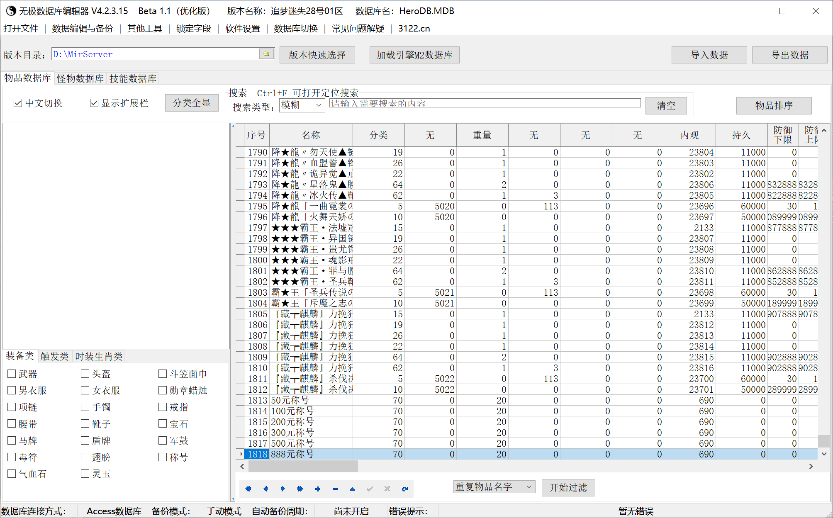The height and width of the screenshot is (518, 833).
Task: Click vertical scrollbar down arrow of grid
Action: (824, 454)
